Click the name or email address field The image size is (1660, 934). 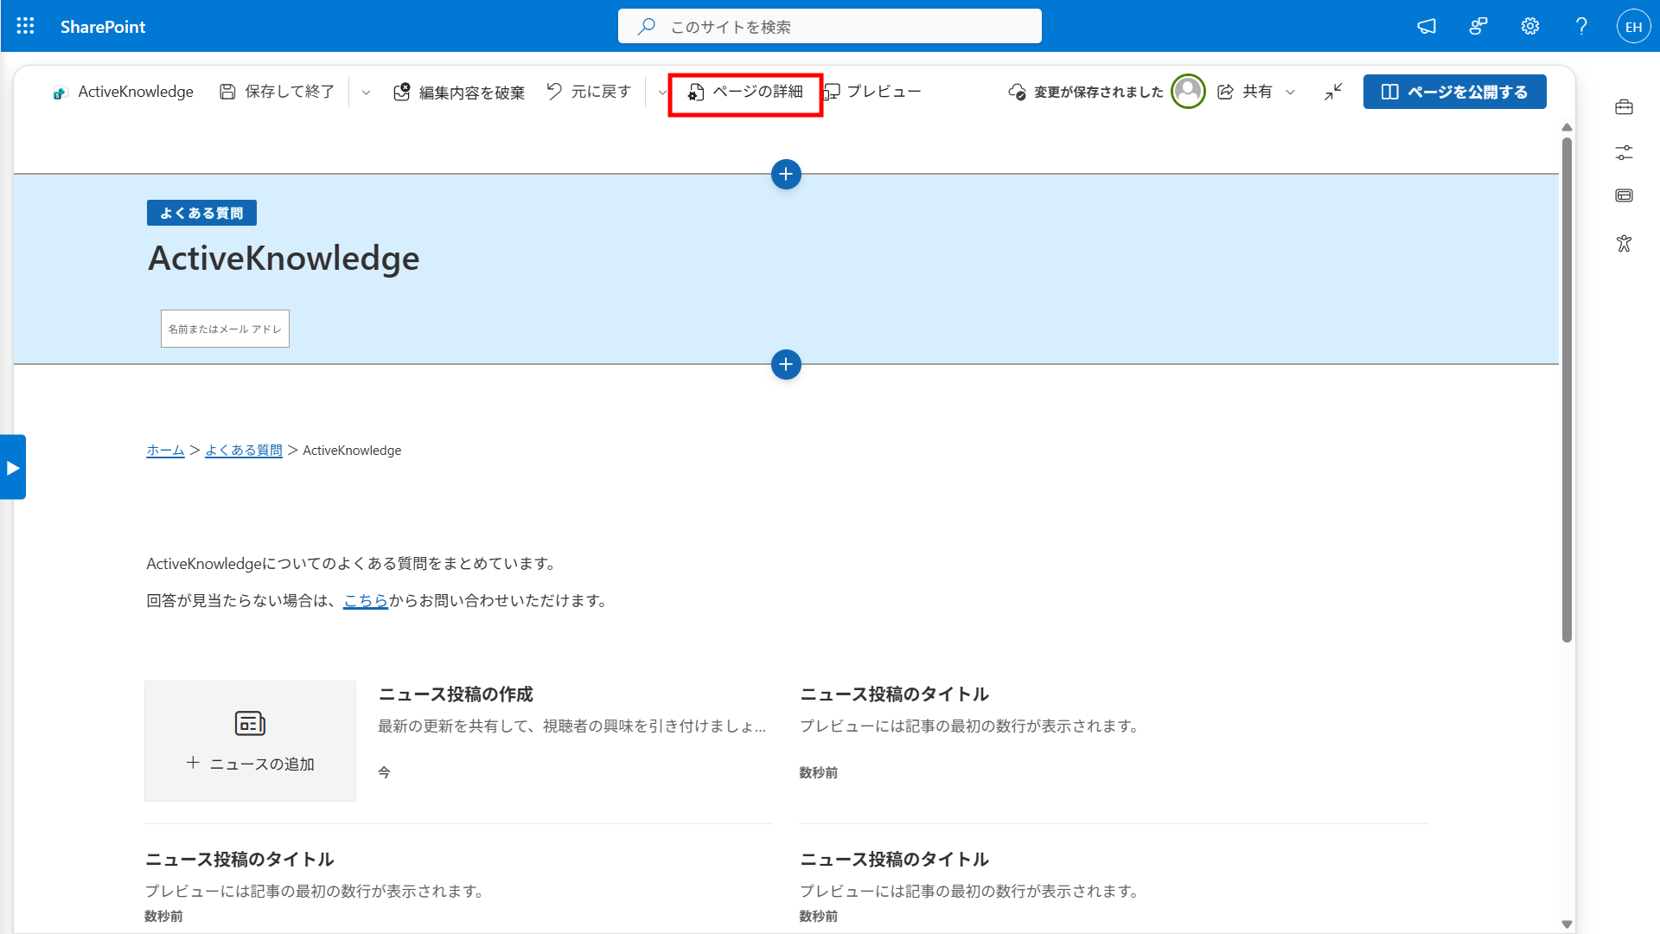[225, 329]
